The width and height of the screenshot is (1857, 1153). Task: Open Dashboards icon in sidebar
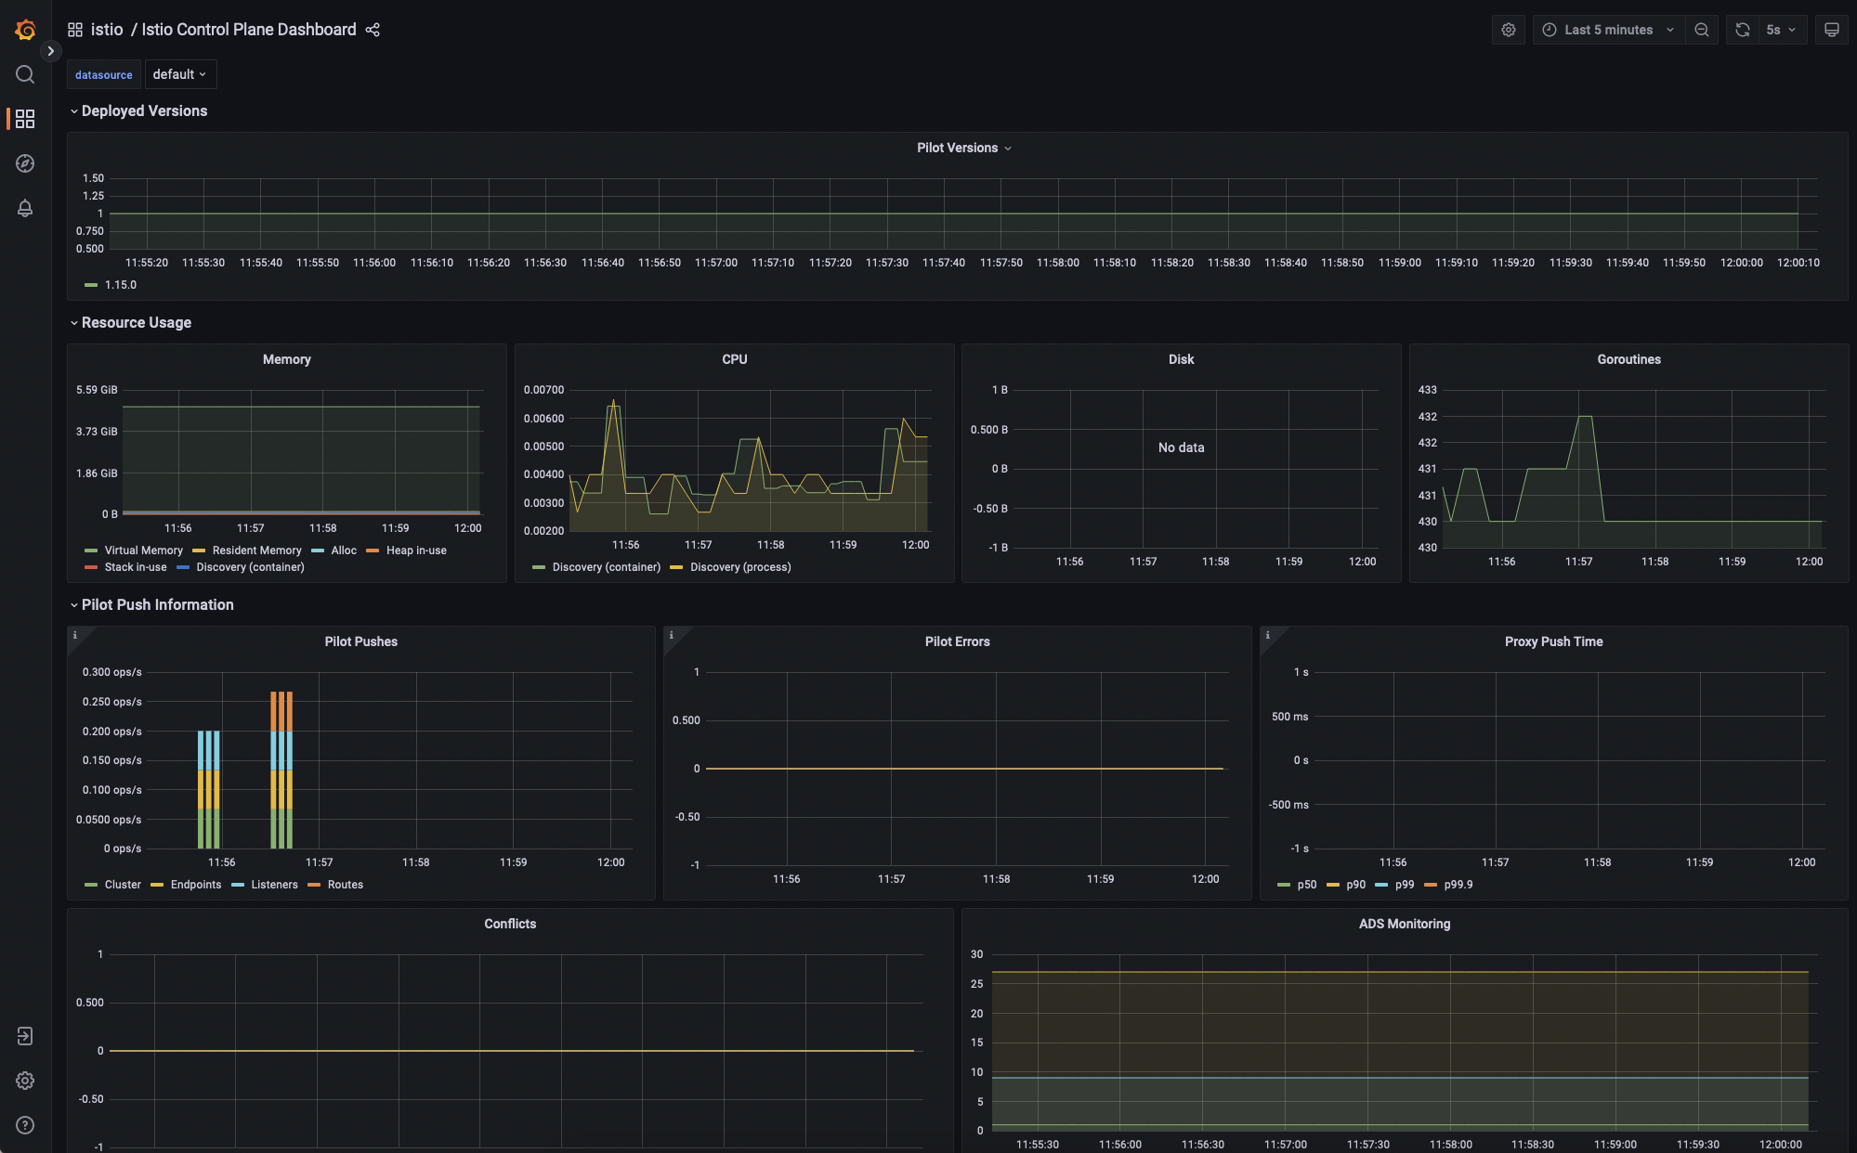pyautogui.click(x=25, y=119)
